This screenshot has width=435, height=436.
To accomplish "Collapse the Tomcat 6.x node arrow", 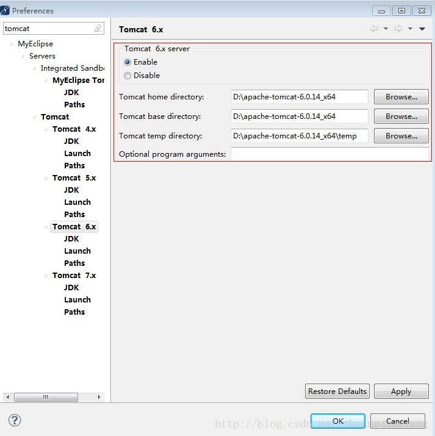I will tap(46, 227).
